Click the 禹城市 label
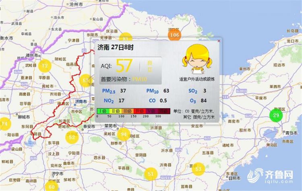The image size is (302, 191). 48,86
